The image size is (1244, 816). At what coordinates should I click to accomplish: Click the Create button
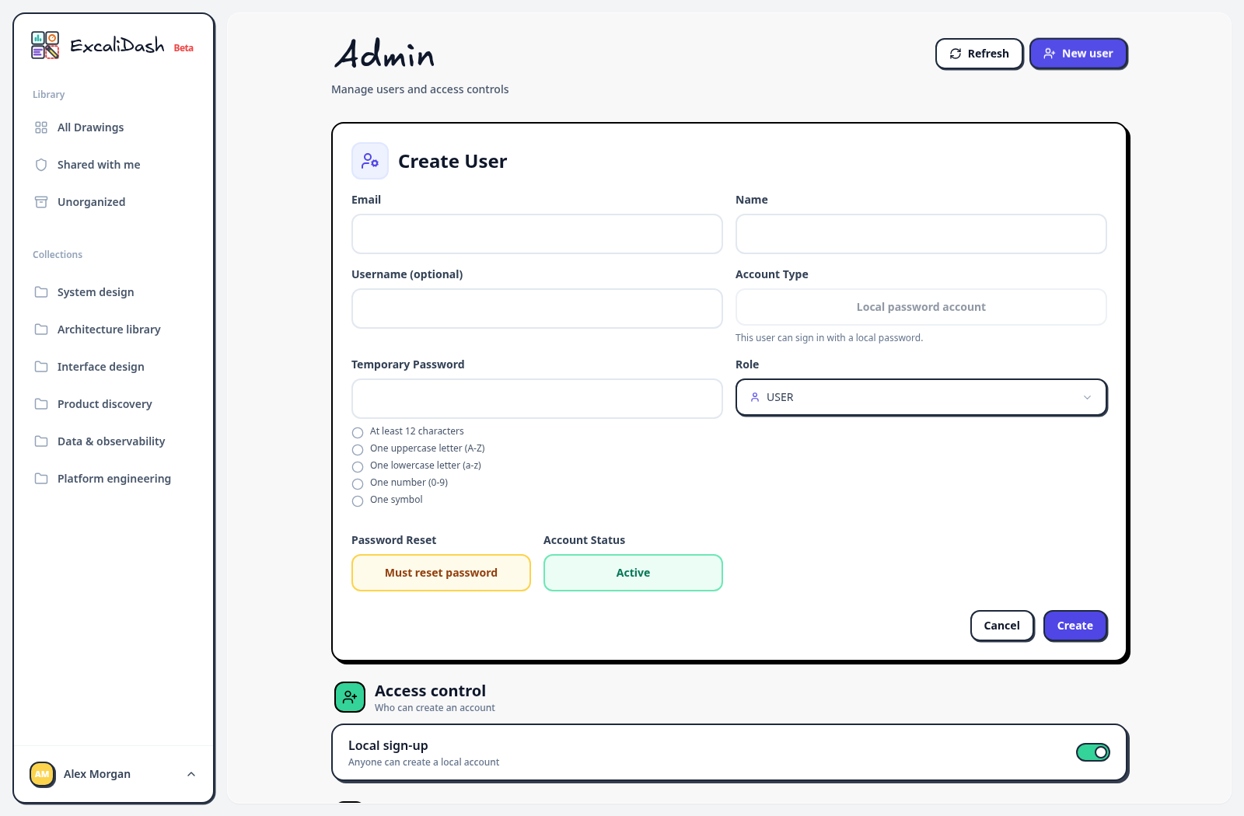click(x=1075, y=626)
